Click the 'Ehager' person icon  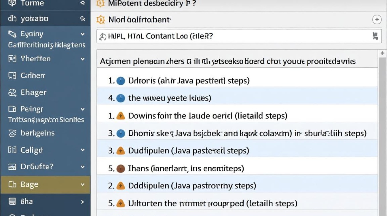(12, 92)
